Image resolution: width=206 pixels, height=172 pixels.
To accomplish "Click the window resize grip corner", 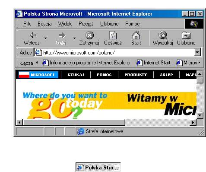I will [x=202, y=133].
